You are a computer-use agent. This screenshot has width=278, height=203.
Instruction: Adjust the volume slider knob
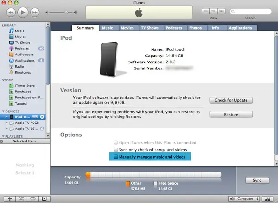tap(66, 12)
